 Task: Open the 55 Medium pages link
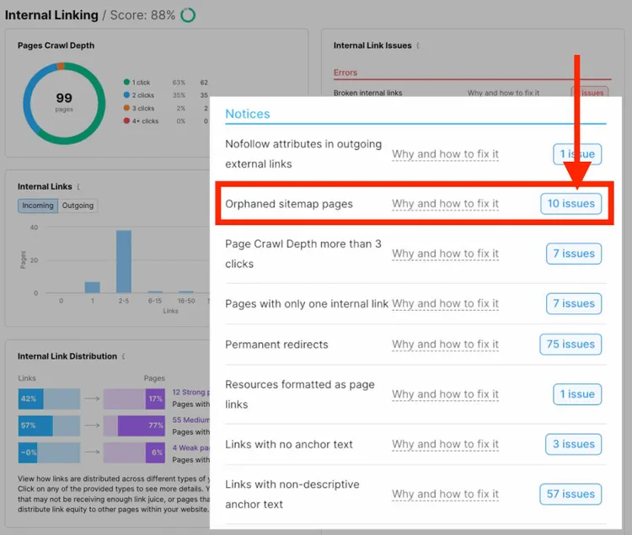coord(190,420)
